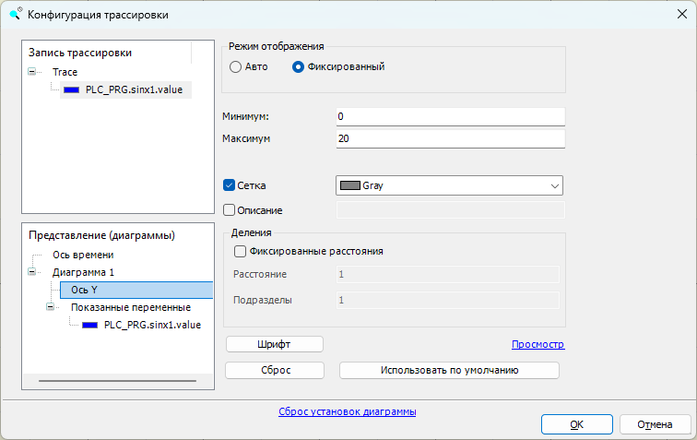Collapse the Диаграмма 1 node
The image size is (697, 440).
point(33,272)
